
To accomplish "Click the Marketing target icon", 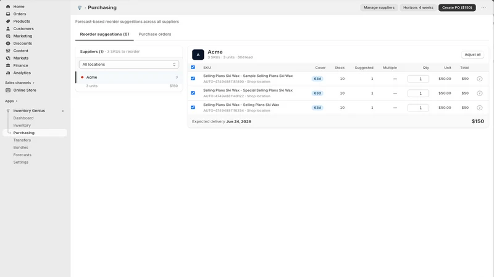I will coord(8,36).
